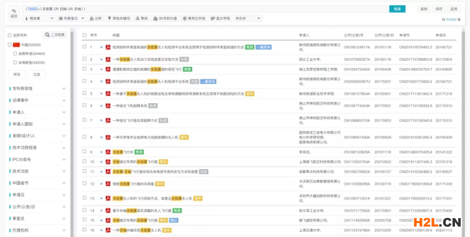
Task: Open the 相关度 sort dropdown
Action: pos(39,18)
